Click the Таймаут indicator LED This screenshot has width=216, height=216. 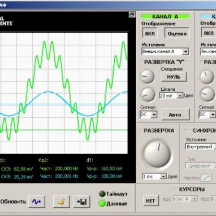click(x=102, y=194)
